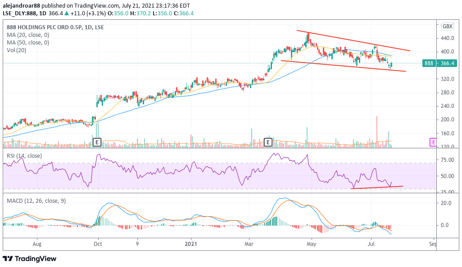The height and width of the screenshot is (267, 462).
Task: Click the Aug label on time axis
Action: pos(37,244)
